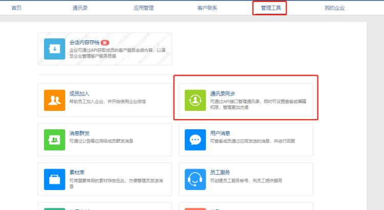Switch to the 通讯录 tab
Screen dimensions: 384x210
click(x=80, y=8)
